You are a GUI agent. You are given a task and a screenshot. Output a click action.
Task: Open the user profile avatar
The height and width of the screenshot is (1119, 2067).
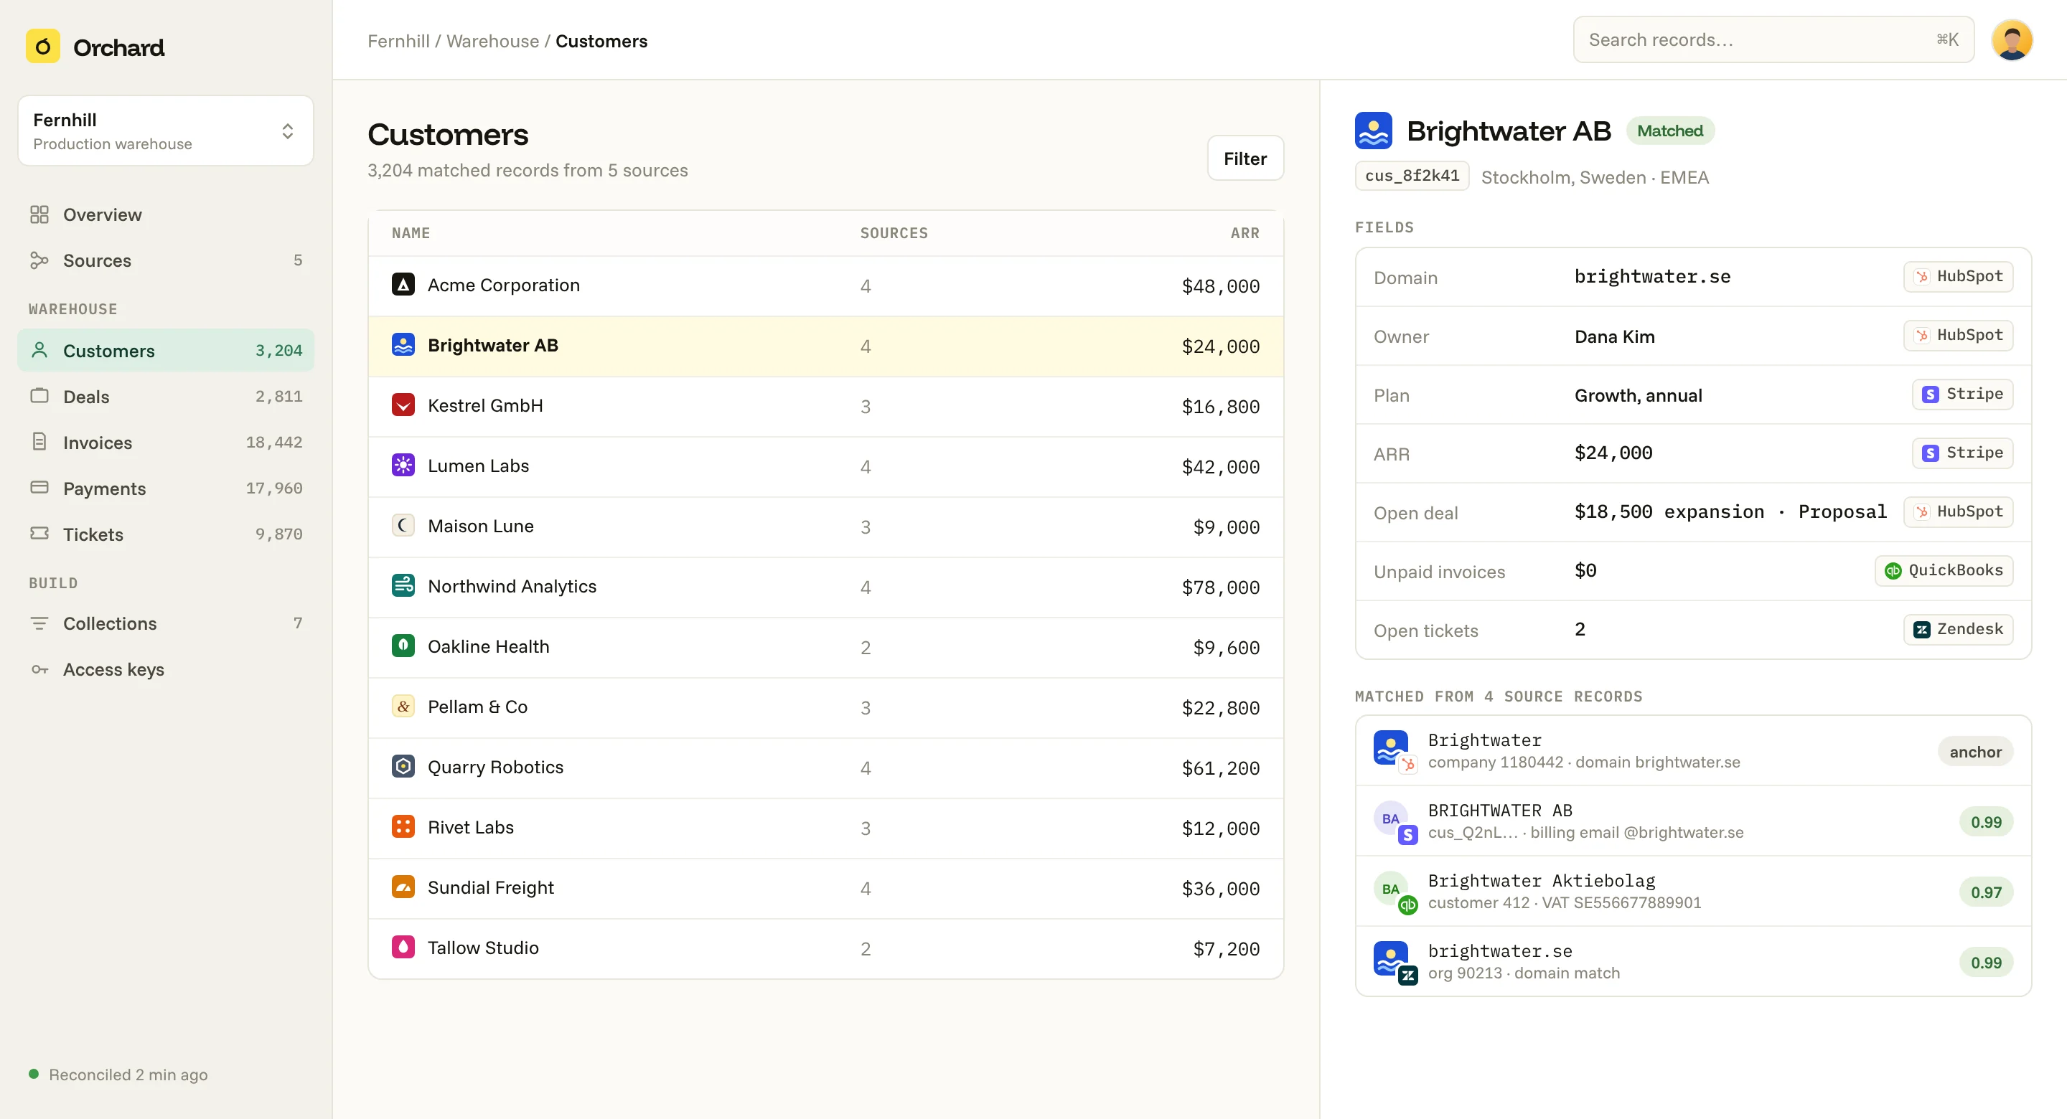(x=2011, y=40)
